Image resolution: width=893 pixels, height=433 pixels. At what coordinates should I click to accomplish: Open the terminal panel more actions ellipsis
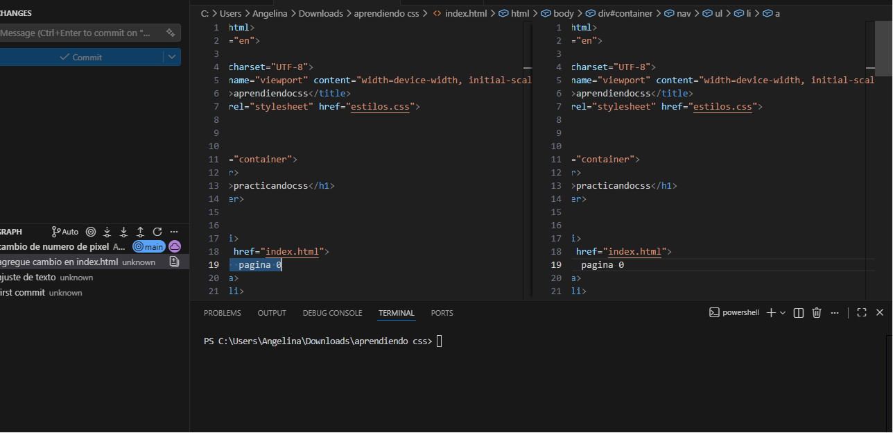click(835, 313)
